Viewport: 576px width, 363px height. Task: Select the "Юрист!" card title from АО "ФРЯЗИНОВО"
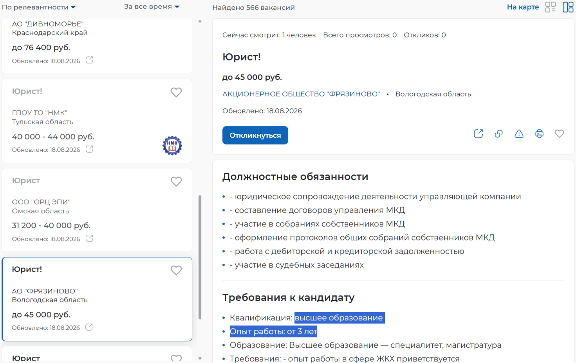tap(27, 270)
